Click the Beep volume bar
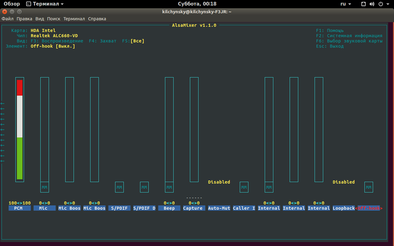This screenshot has height=246, width=394. 169,129
